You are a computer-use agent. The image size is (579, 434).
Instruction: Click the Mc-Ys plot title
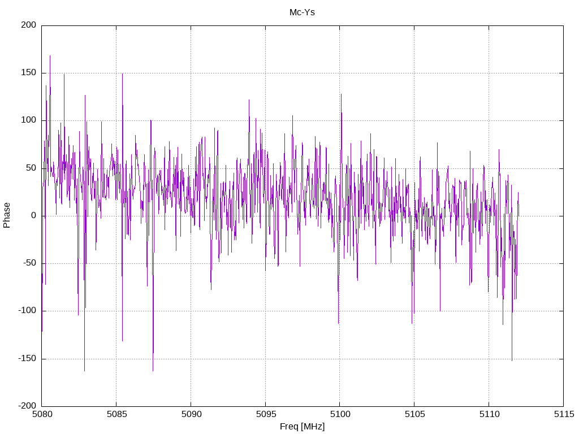[x=302, y=12]
